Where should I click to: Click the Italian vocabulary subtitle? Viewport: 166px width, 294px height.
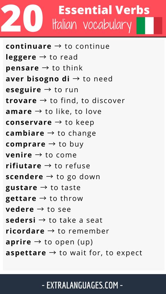click(92, 25)
